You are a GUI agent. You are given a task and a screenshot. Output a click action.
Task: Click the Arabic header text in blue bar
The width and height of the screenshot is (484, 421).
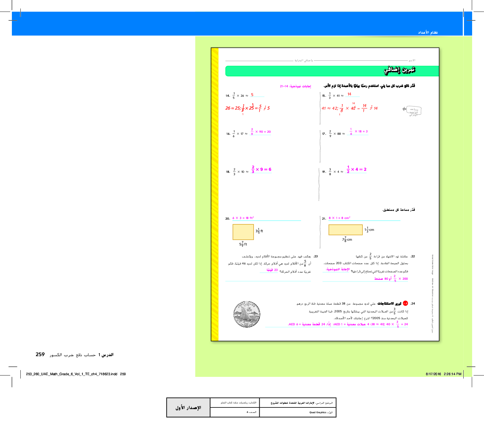pyautogui.click(x=428, y=32)
